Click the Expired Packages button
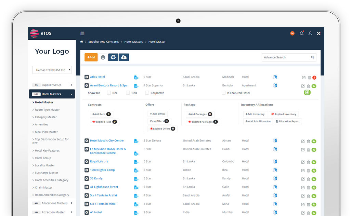351x216 pixels. click(x=203, y=122)
